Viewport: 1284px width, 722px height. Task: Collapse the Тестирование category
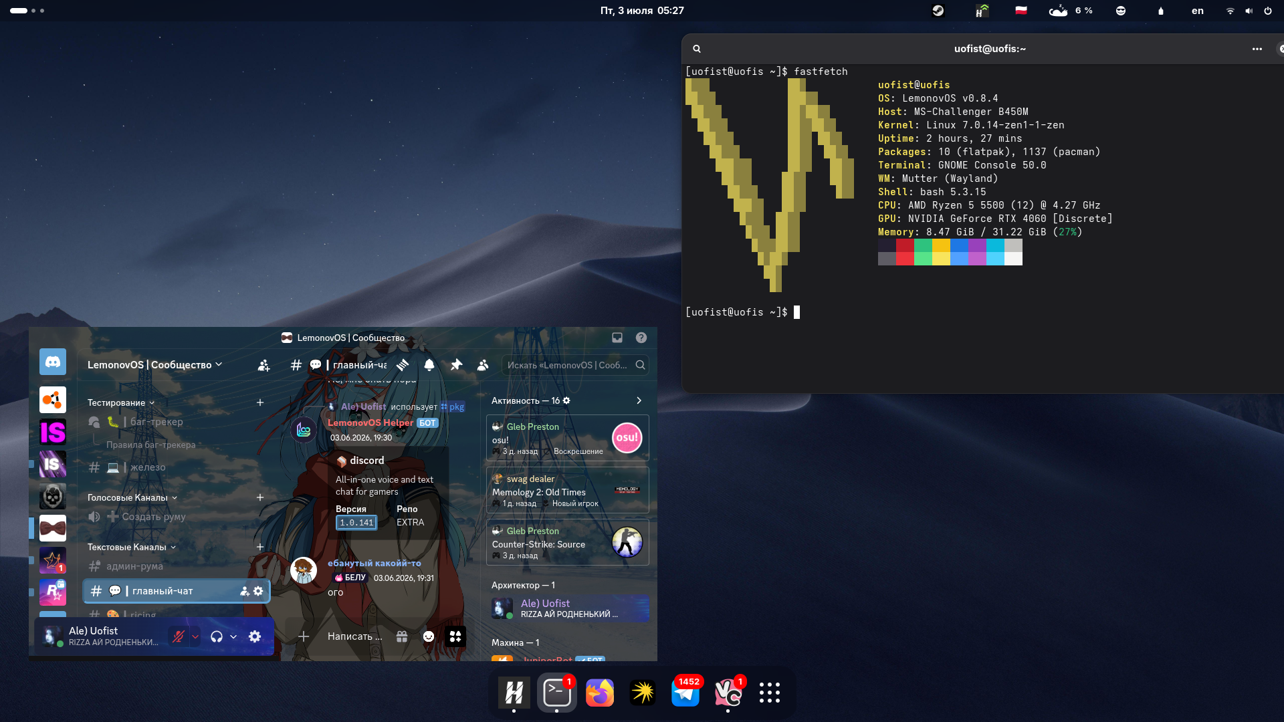[x=121, y=402]
